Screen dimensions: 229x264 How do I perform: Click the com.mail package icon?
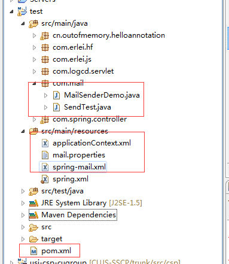point(45,83)
